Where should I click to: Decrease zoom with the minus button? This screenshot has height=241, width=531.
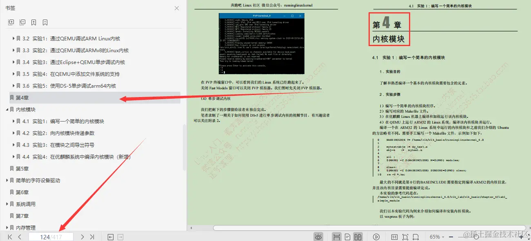(x=451, y=237)
